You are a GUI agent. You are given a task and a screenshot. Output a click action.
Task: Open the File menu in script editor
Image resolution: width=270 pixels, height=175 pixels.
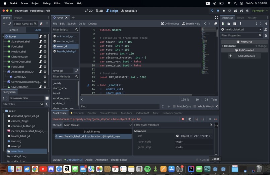55,24
